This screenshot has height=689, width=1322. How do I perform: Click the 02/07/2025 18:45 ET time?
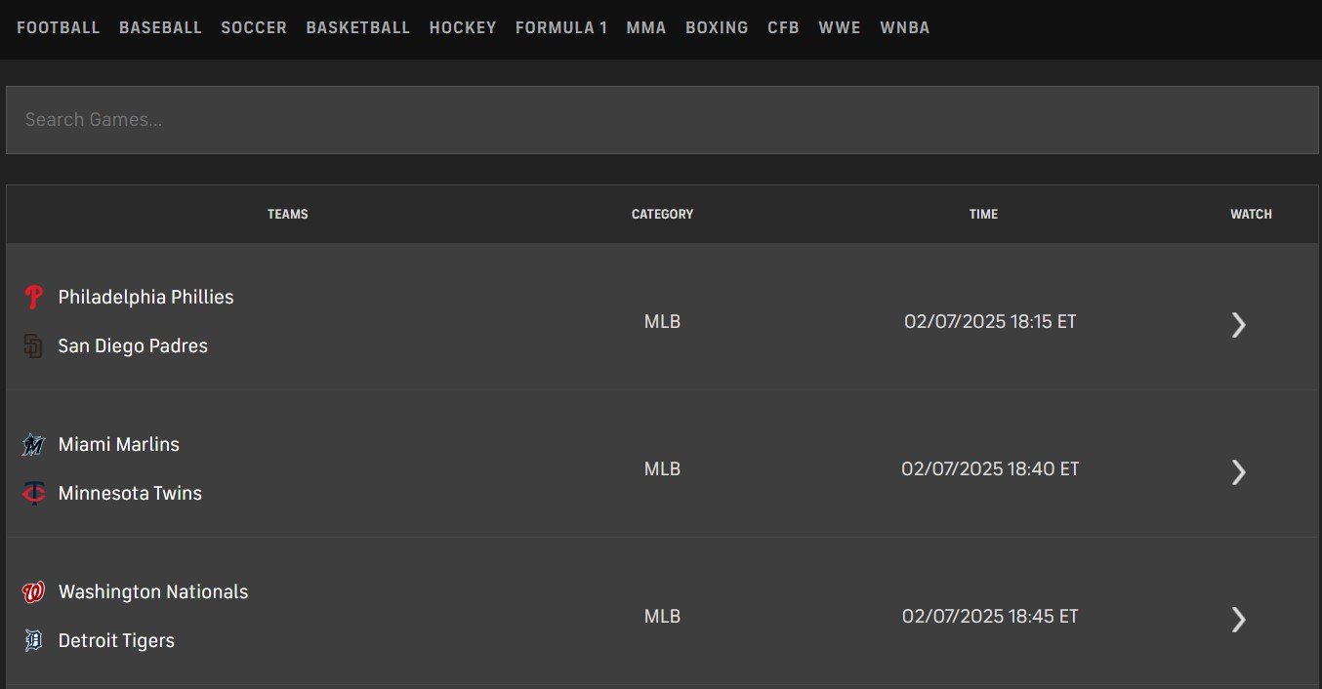[x=990, y=616]
